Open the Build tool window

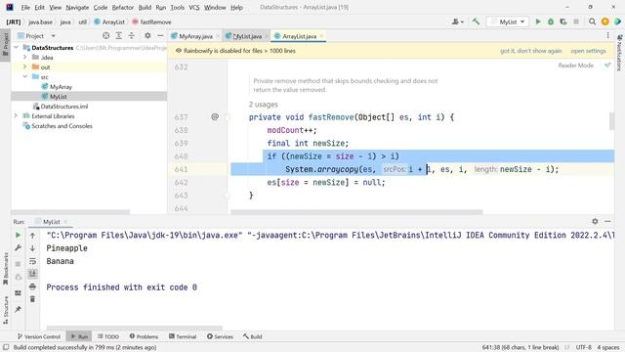click(253, 336)
